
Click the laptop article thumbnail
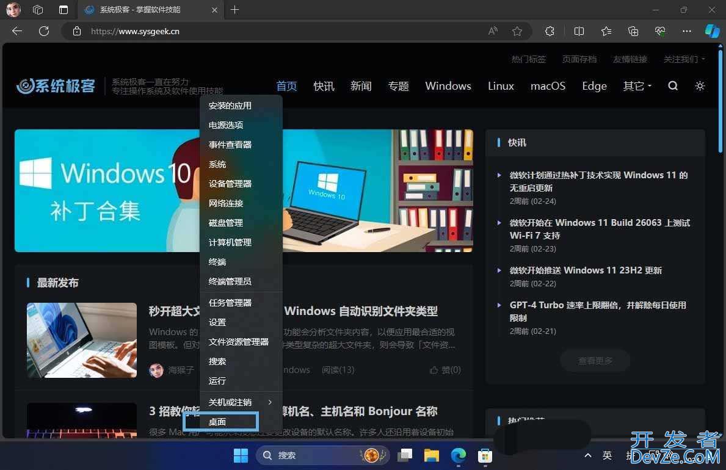[82, 341]
